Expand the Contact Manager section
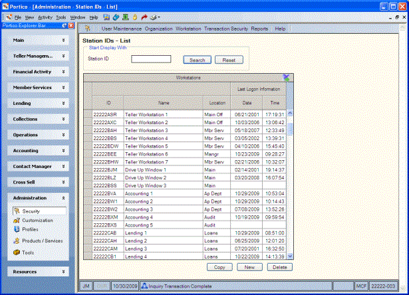409x295 pixels. coord(38,166)
